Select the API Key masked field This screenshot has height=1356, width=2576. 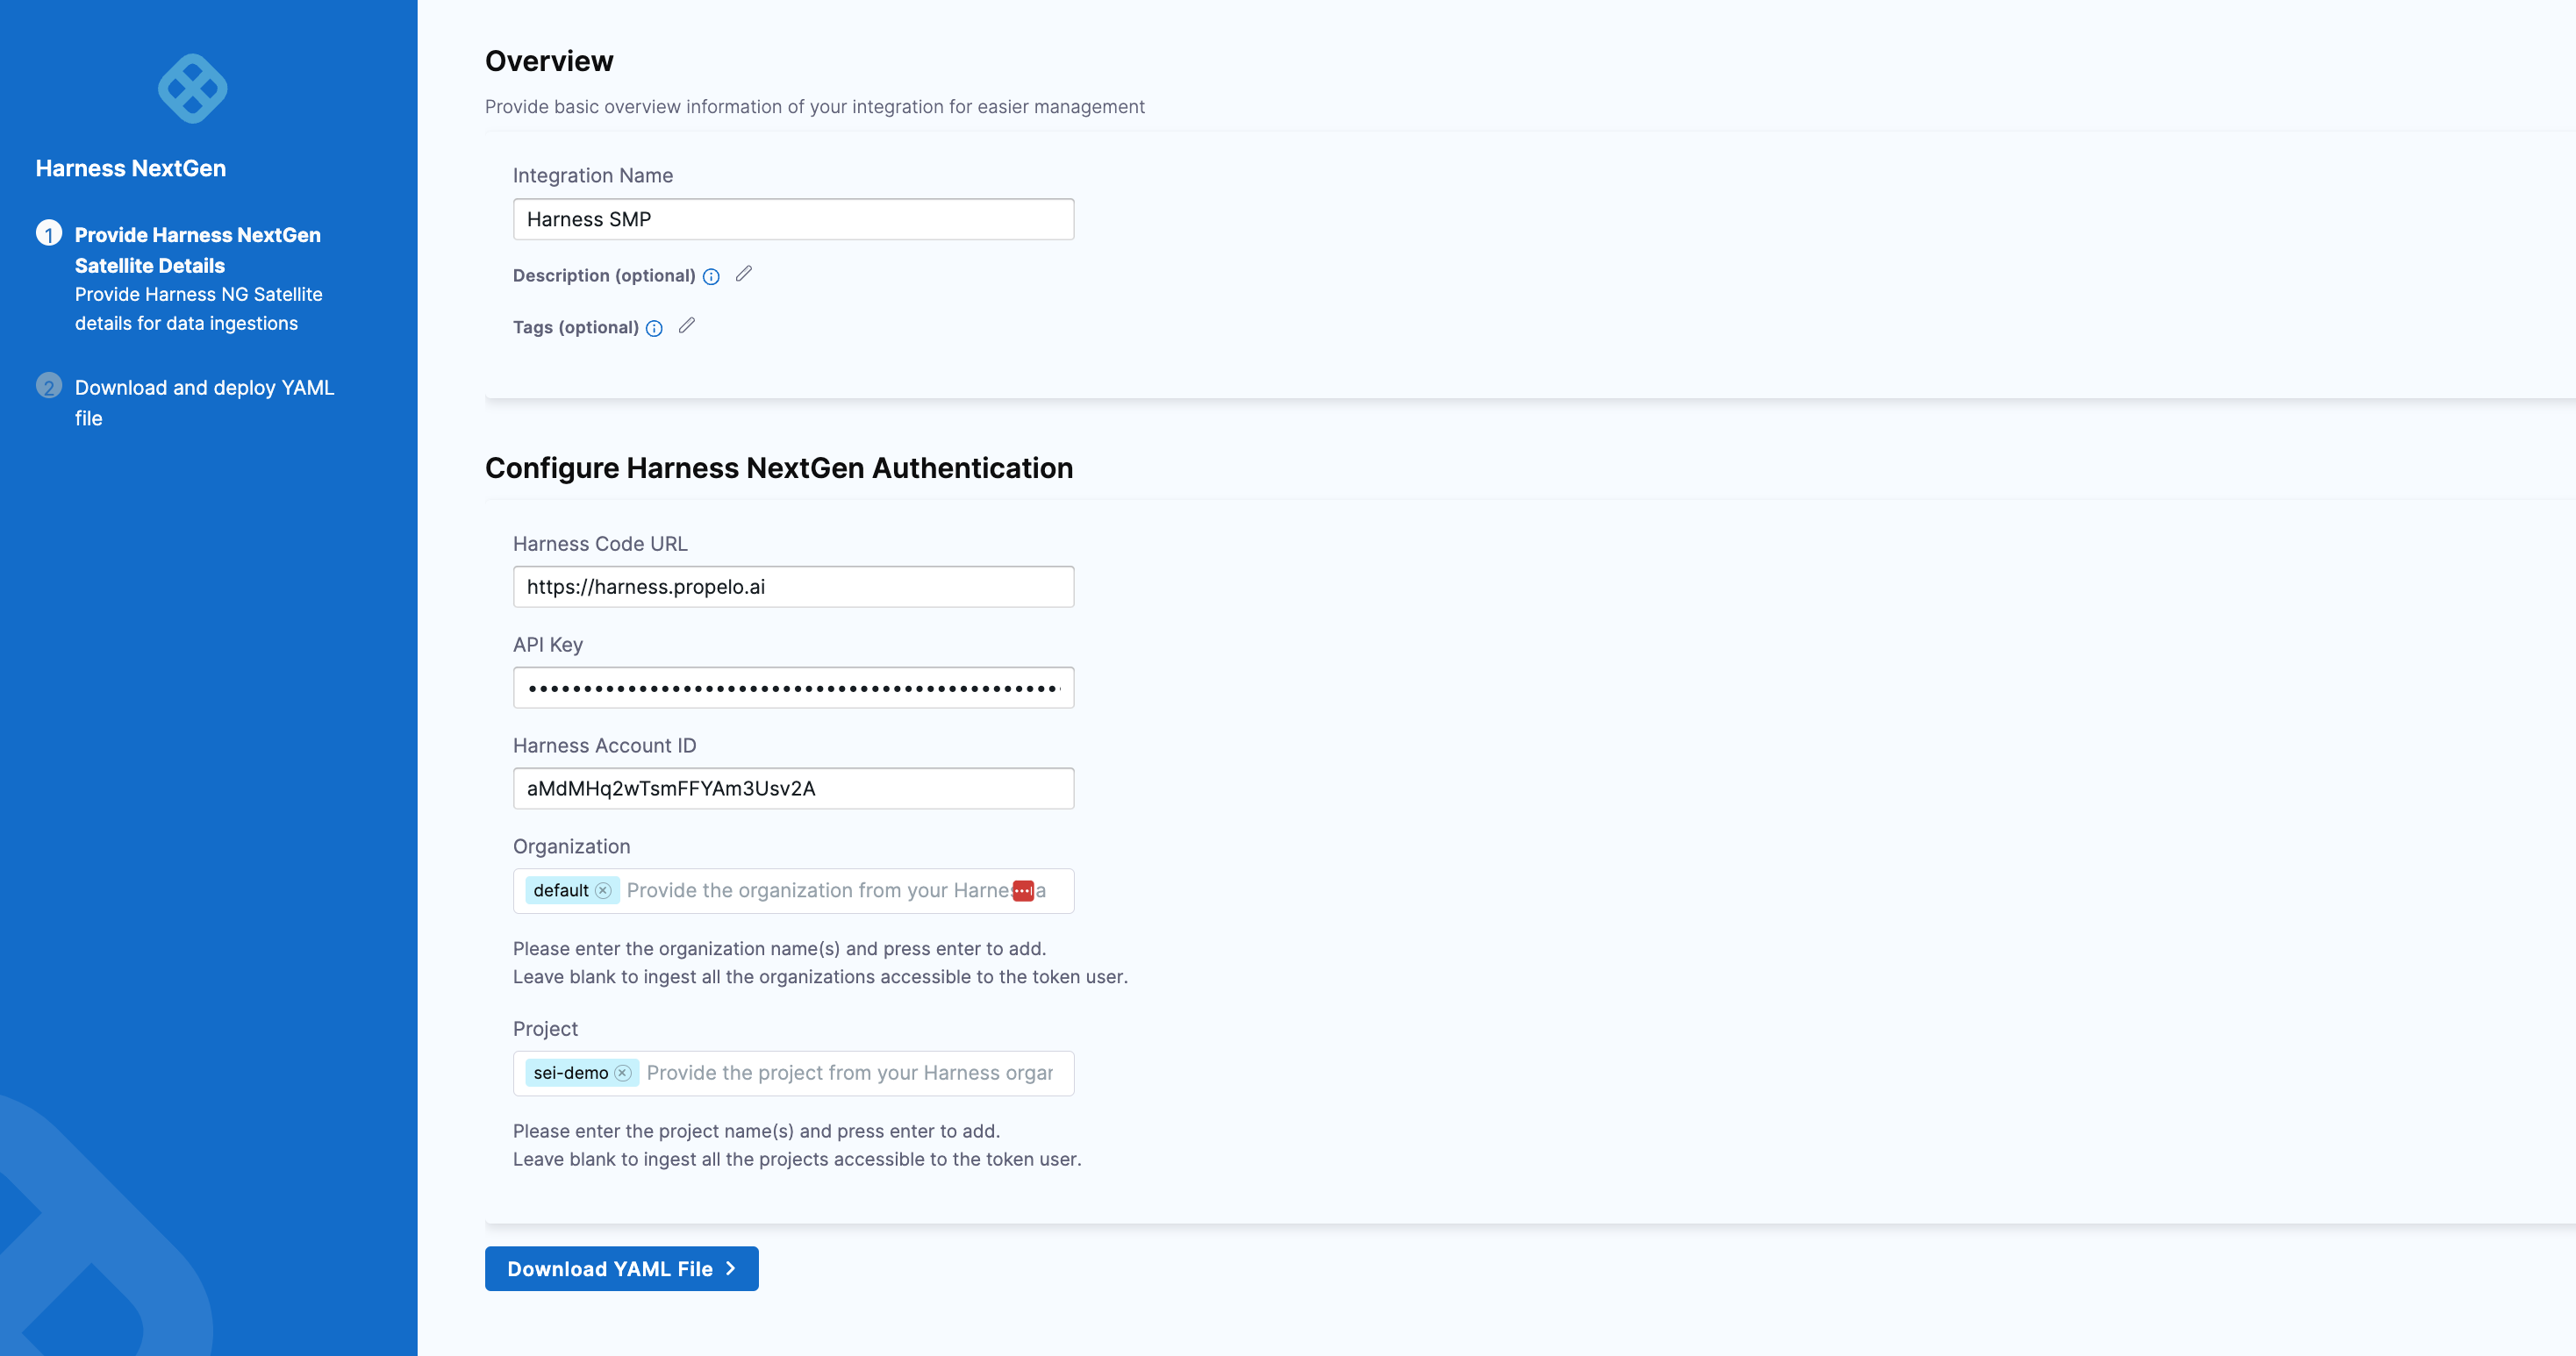pyautogui.click(x=793, y=687)
